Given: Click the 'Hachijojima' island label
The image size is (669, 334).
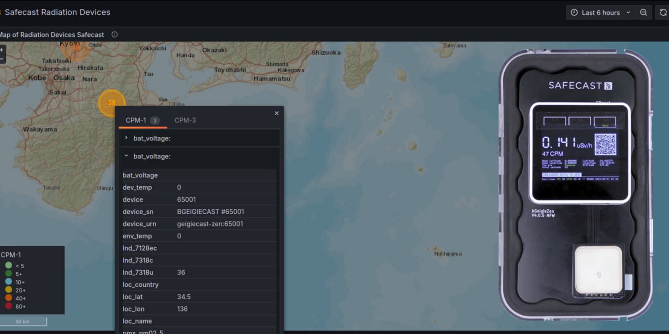Looking at the screenshot, I should tap(448, 253).
